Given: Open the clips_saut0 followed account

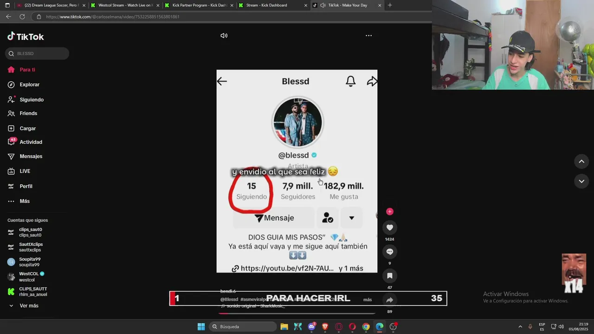Looking at the screenshot, I should [x=25, y=232].
